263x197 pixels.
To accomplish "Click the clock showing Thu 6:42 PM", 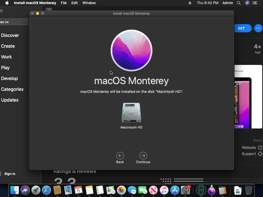I will pyautogui.click(x=208, y=3).
